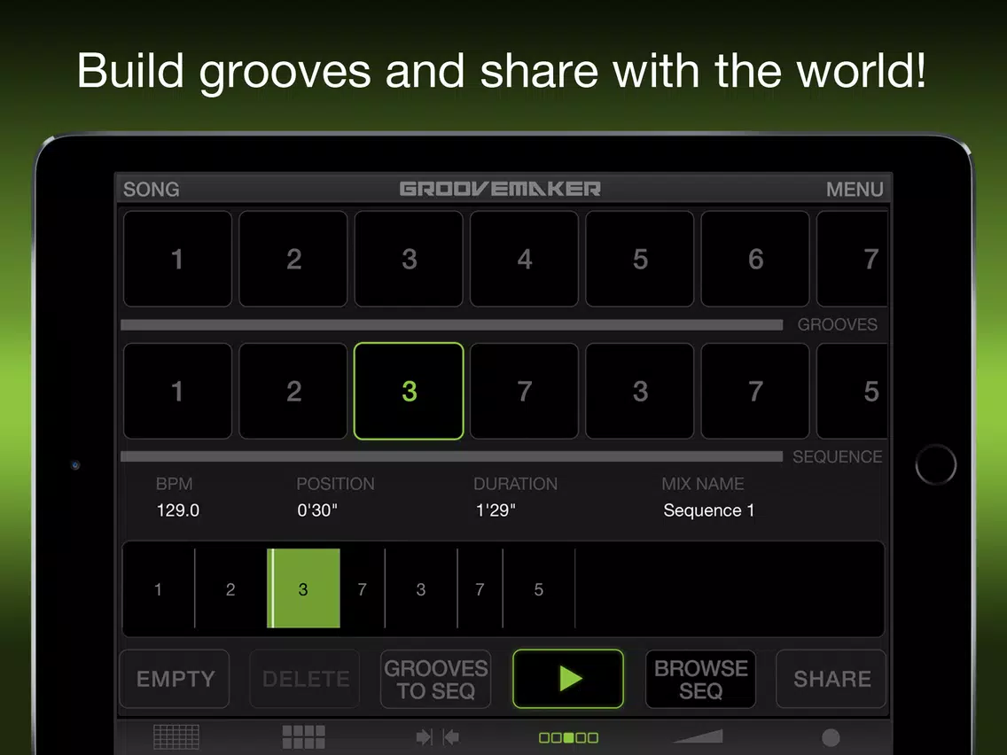Open the MENU option in the header
The height and width of the screenshot is (755, 1007).
(x=855, y=190)
